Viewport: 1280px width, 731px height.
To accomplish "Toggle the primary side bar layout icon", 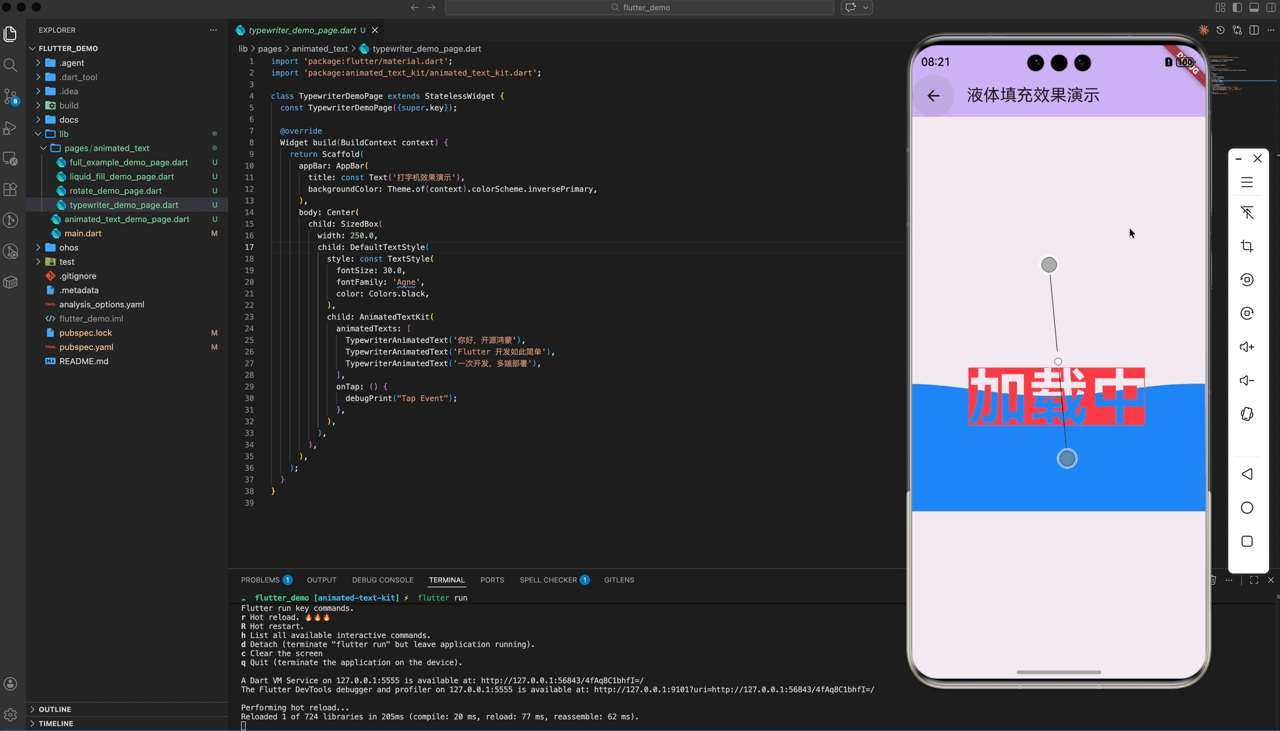I will (1237, 8).
